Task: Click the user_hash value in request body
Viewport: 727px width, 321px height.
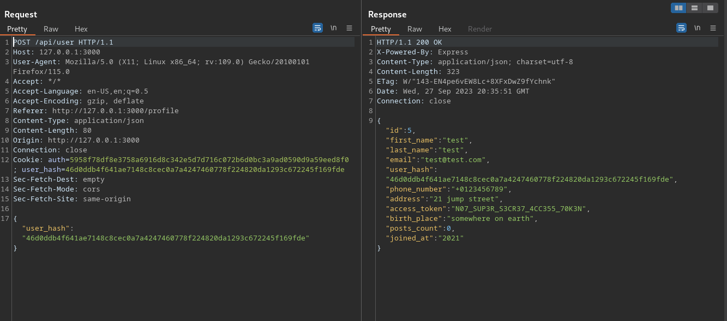Action: 165,238
